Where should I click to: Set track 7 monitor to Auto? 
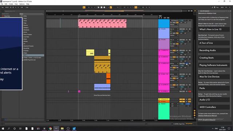coord(174,51)
